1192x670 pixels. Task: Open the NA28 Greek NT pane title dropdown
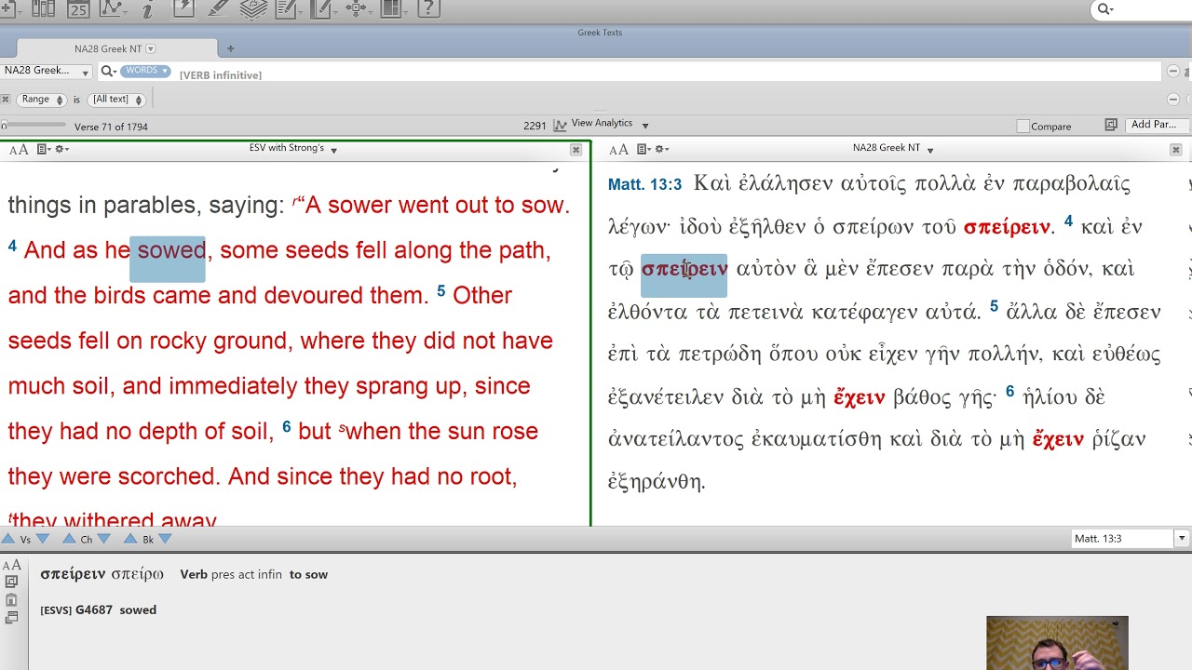tap(929, 149)
